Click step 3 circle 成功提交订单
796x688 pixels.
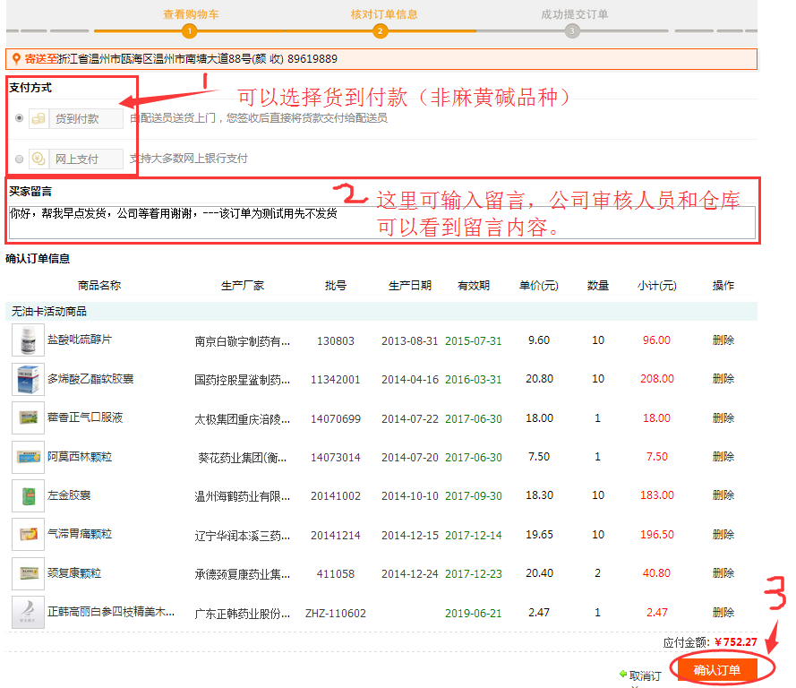point(572,31)
